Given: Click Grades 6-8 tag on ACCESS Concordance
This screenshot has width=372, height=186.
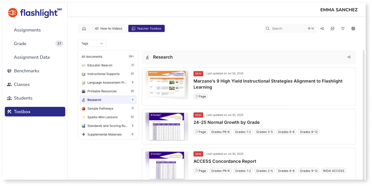Looking at the screenshot, I should click(286, 171).
